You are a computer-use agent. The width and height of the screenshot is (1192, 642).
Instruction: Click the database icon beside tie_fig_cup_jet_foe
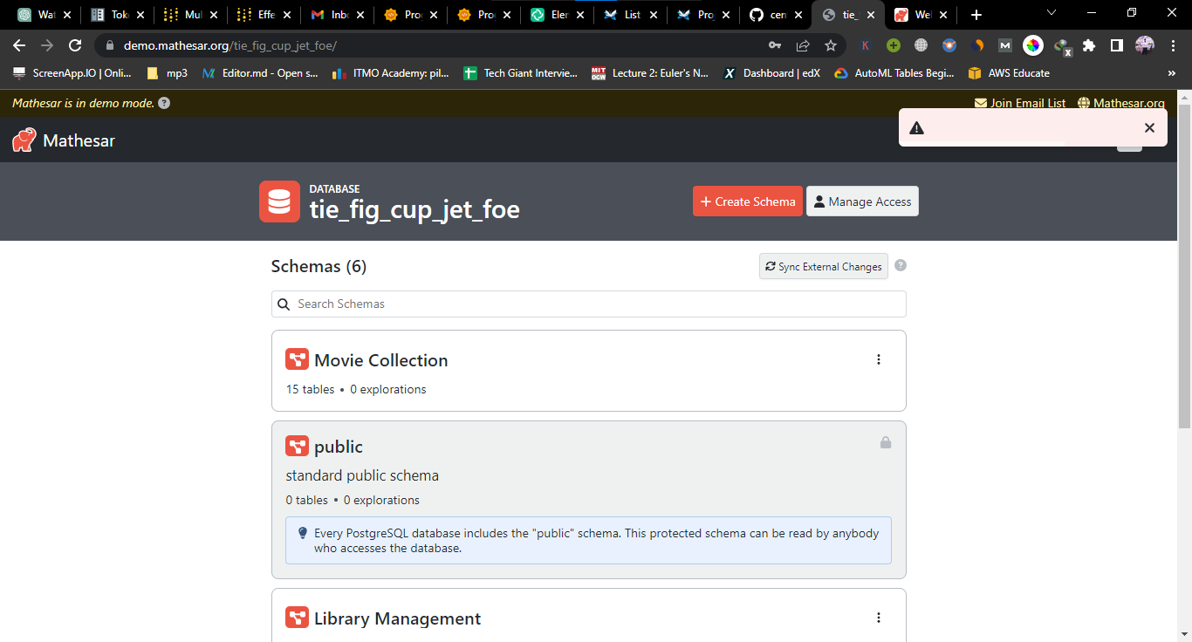click(x=279, y=201)
